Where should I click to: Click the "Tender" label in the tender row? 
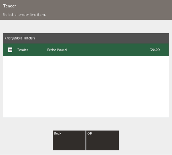tap(22, 50)
